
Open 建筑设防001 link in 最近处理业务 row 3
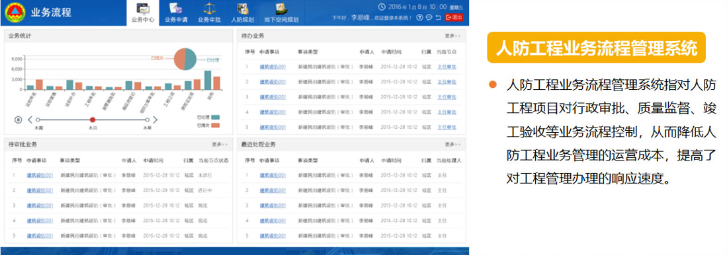pos(273,205)
